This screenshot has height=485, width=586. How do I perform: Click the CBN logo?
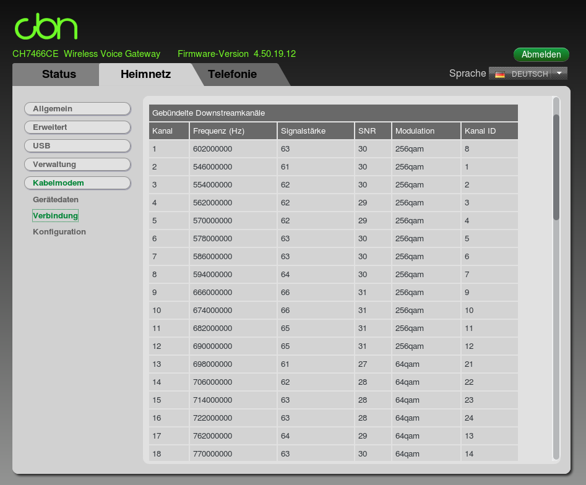pos(46,26)
